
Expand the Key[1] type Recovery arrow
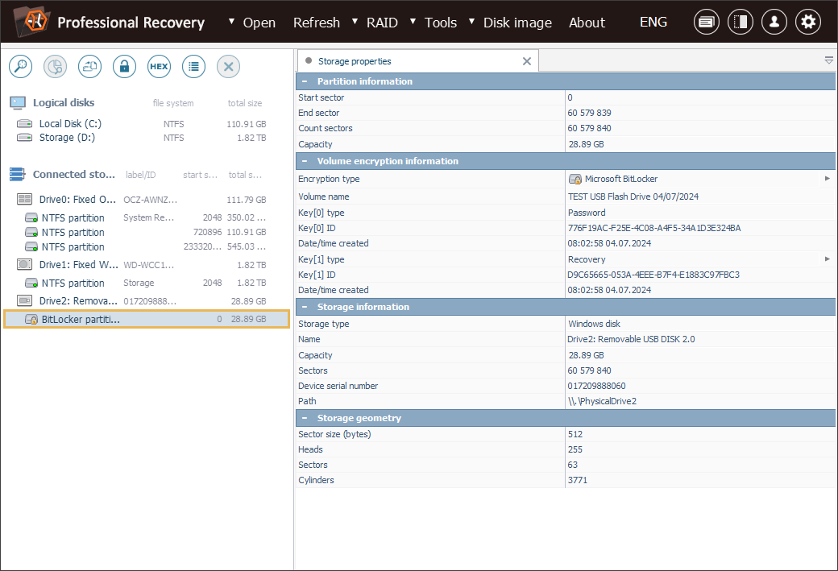point(828,259)
